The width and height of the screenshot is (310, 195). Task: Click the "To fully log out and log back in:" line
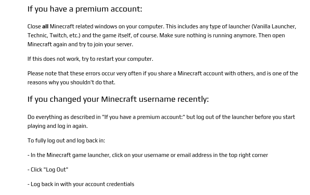(66, 141)
